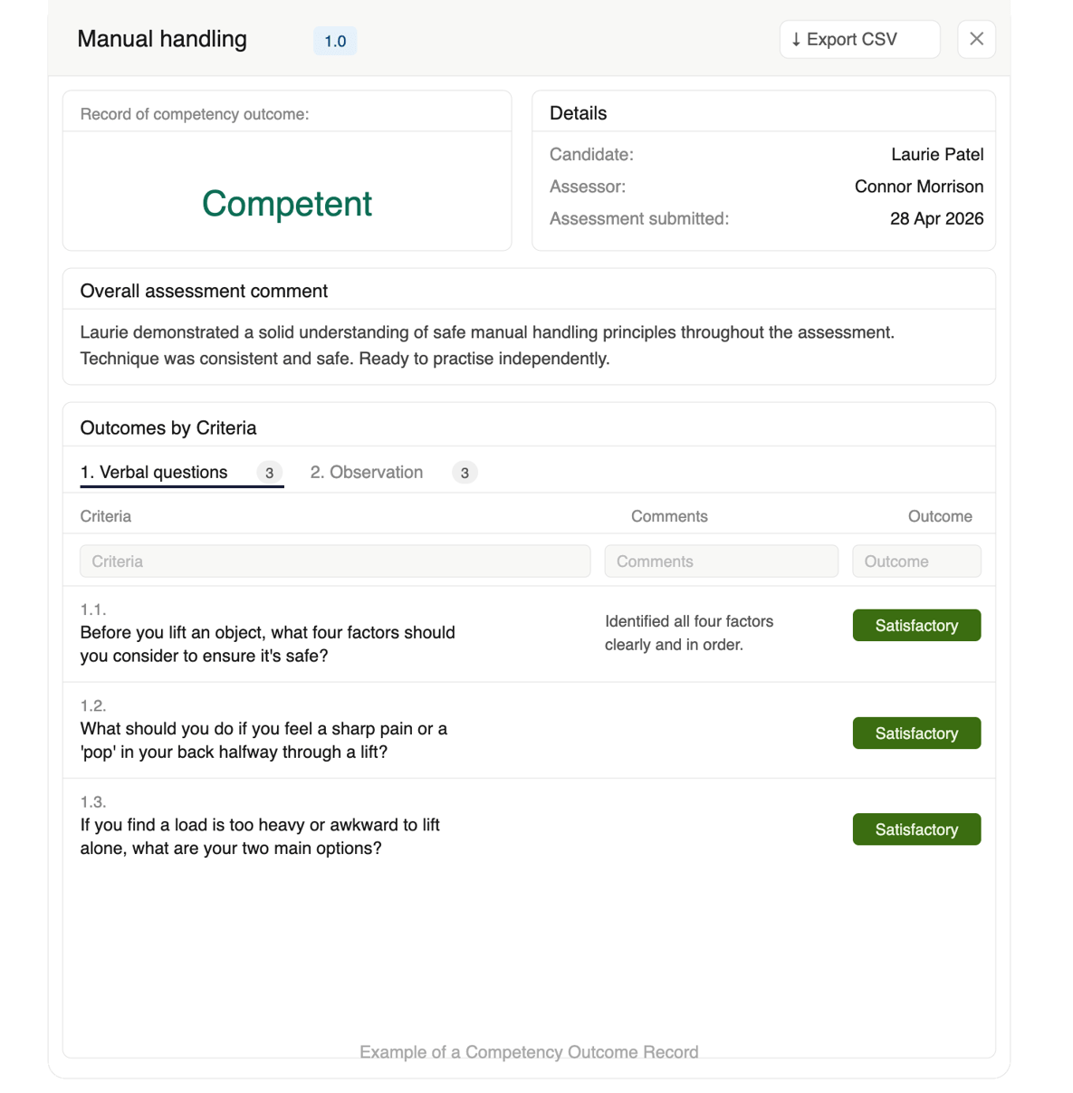Screen dimensions: 1073x1093
Task: Click the question about load too heavy to lift alone
Action: [260, 836]
